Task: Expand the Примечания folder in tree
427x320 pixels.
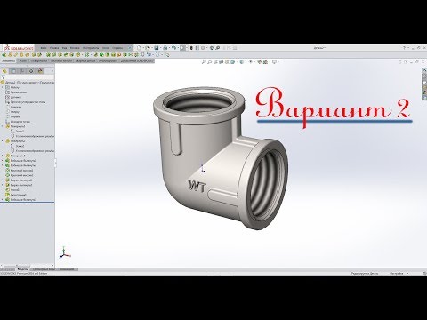Action: (x=3, y=92)
